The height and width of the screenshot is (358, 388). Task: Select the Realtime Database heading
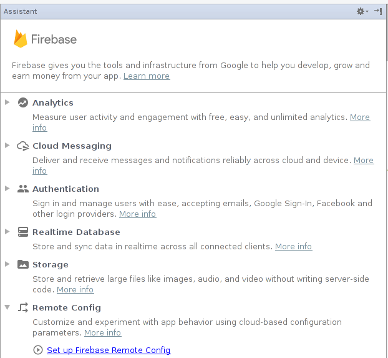pyautogui.click(x=76, y=232)
